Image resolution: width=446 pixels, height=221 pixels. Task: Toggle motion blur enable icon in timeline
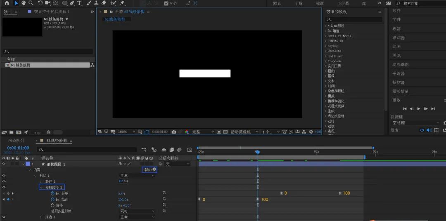tap(179, 149)
